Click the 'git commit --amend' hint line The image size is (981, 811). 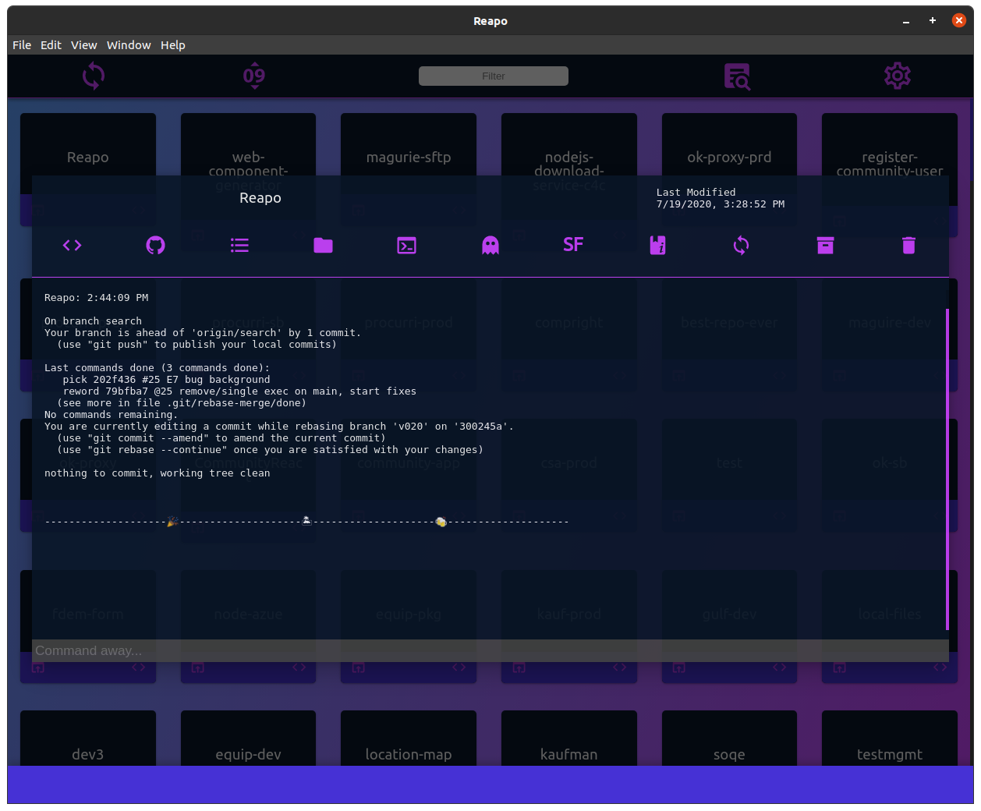click(221, 438)
